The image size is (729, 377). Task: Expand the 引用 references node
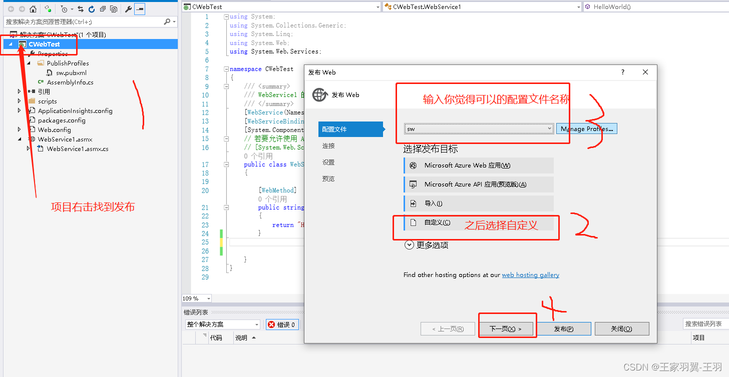20,91
